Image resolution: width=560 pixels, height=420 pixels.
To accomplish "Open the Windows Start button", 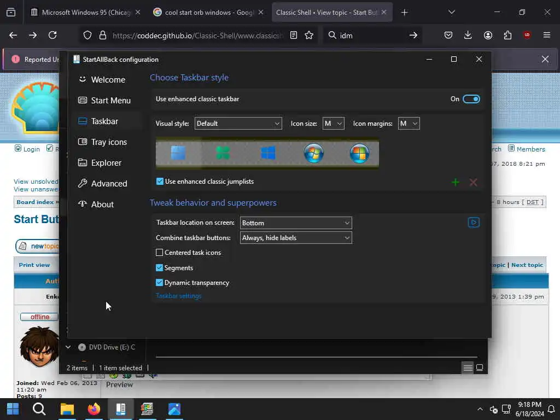I will coord(13,409).
